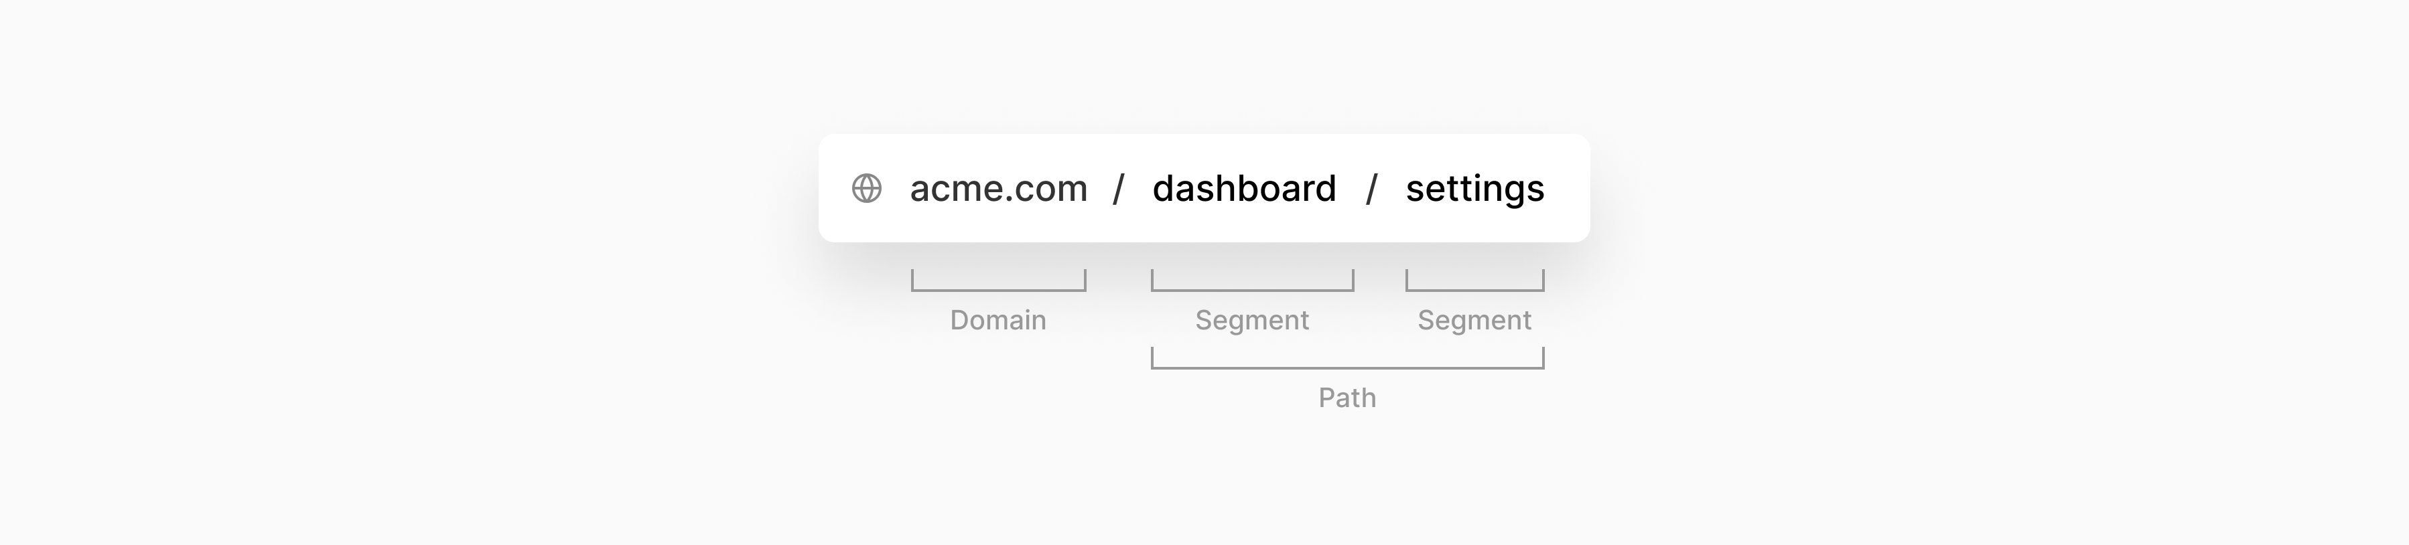The width and height of the screenshot is (2409, 545).
Task: Click the bracket line beneath settings
Action: (1474, 290)
